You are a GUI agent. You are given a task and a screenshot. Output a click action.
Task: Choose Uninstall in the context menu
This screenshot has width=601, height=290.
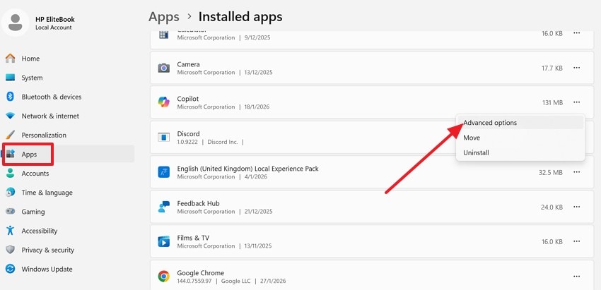520,152
